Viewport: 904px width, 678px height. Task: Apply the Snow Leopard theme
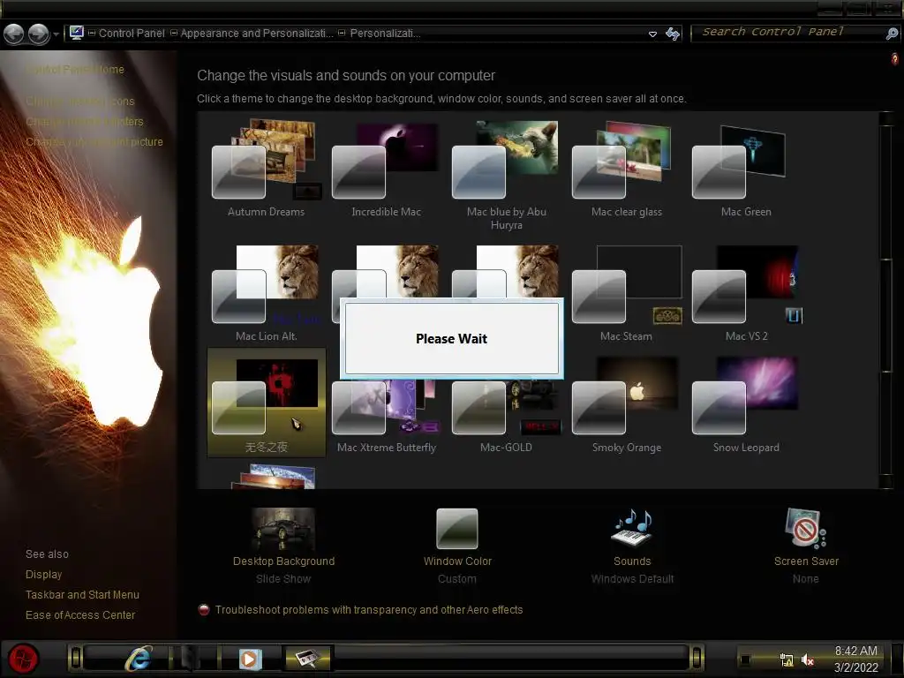(x=746, y=403)
